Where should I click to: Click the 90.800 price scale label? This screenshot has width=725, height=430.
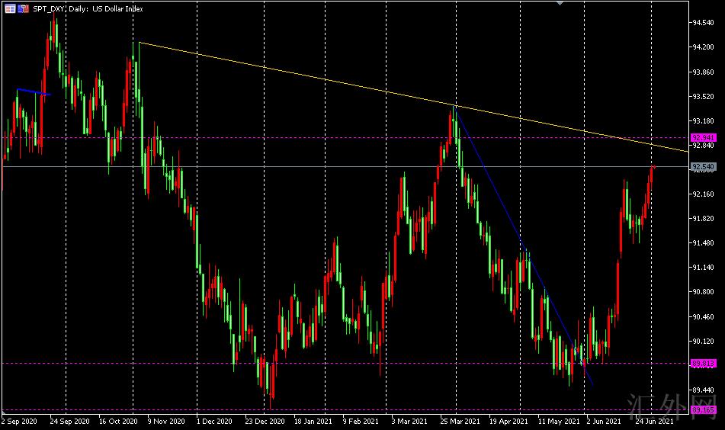[703, 292]
